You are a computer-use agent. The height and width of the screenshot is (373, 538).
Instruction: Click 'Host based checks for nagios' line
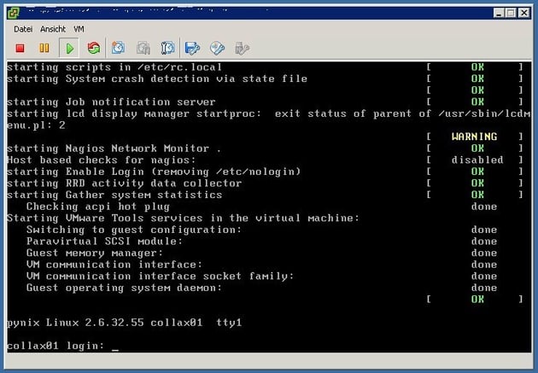102,160
